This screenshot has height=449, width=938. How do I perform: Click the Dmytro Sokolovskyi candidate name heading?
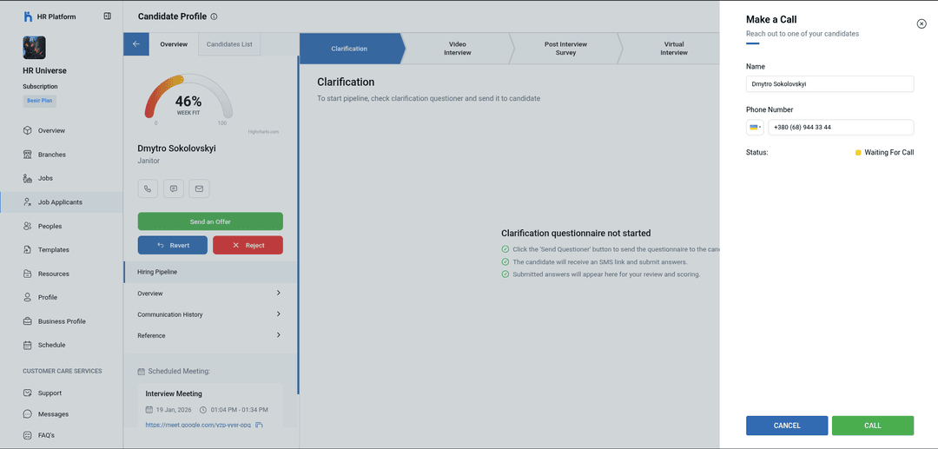[176, 149]
